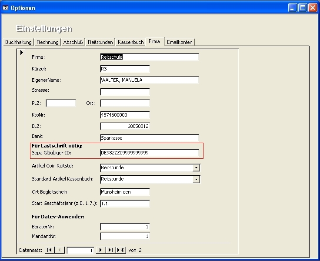Viewport: 320px width, 261px height.
Task: Click the 'BLZ:' label
Action: [37, 126]
